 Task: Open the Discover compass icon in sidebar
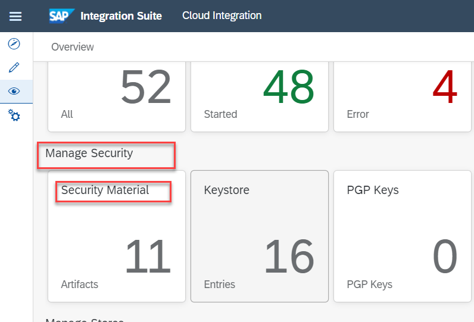pos(14,43)
